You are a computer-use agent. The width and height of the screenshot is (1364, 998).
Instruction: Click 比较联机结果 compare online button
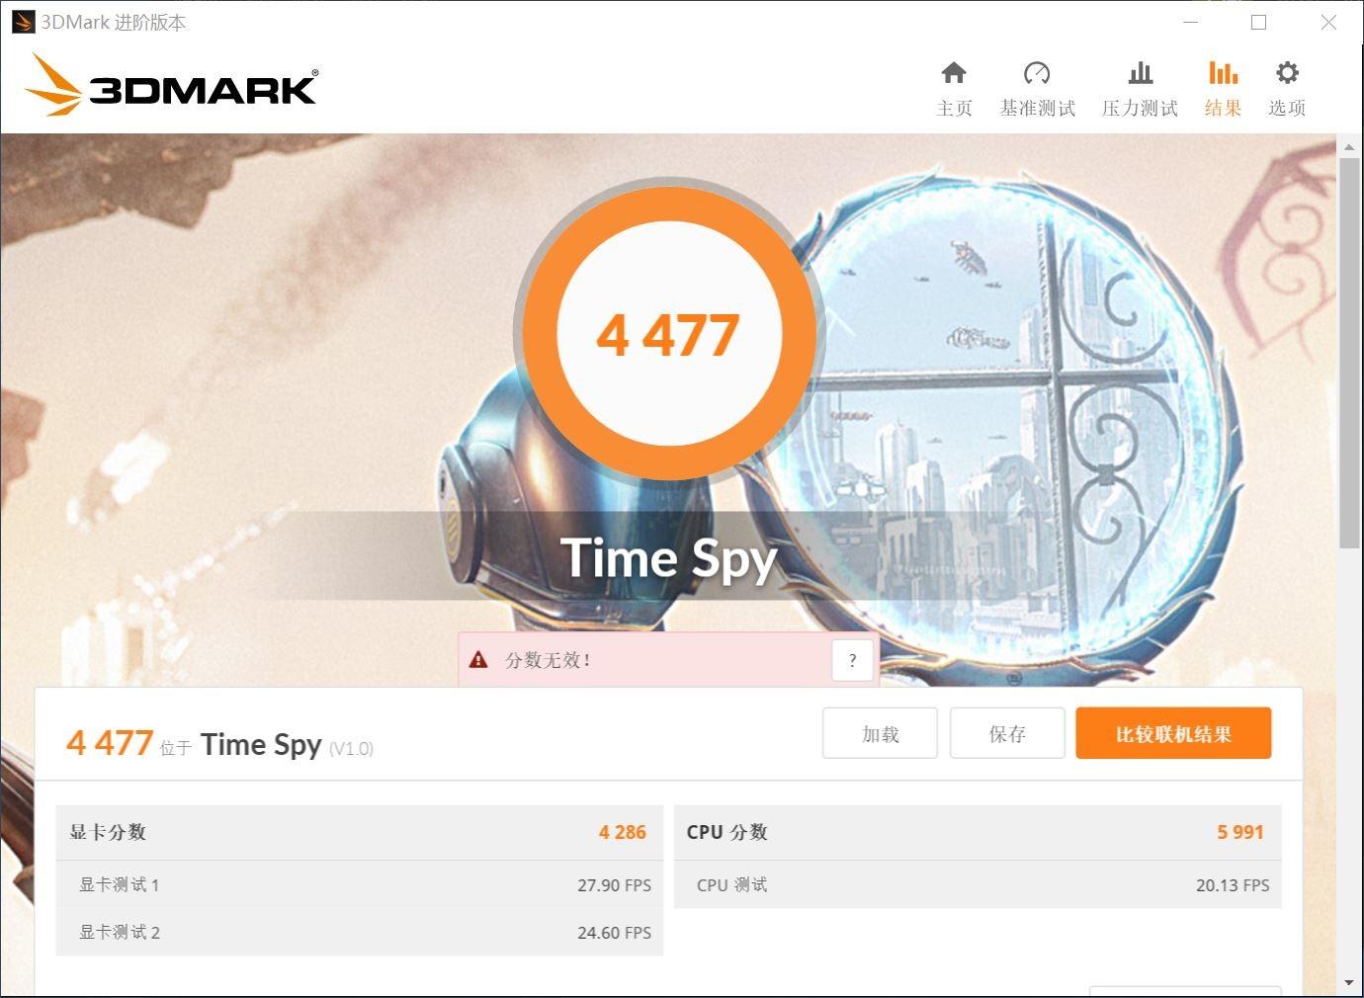[1173, 733]
